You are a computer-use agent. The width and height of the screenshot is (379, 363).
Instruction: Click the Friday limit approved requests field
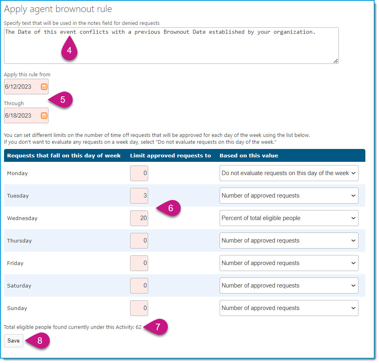tap(139, 263)
